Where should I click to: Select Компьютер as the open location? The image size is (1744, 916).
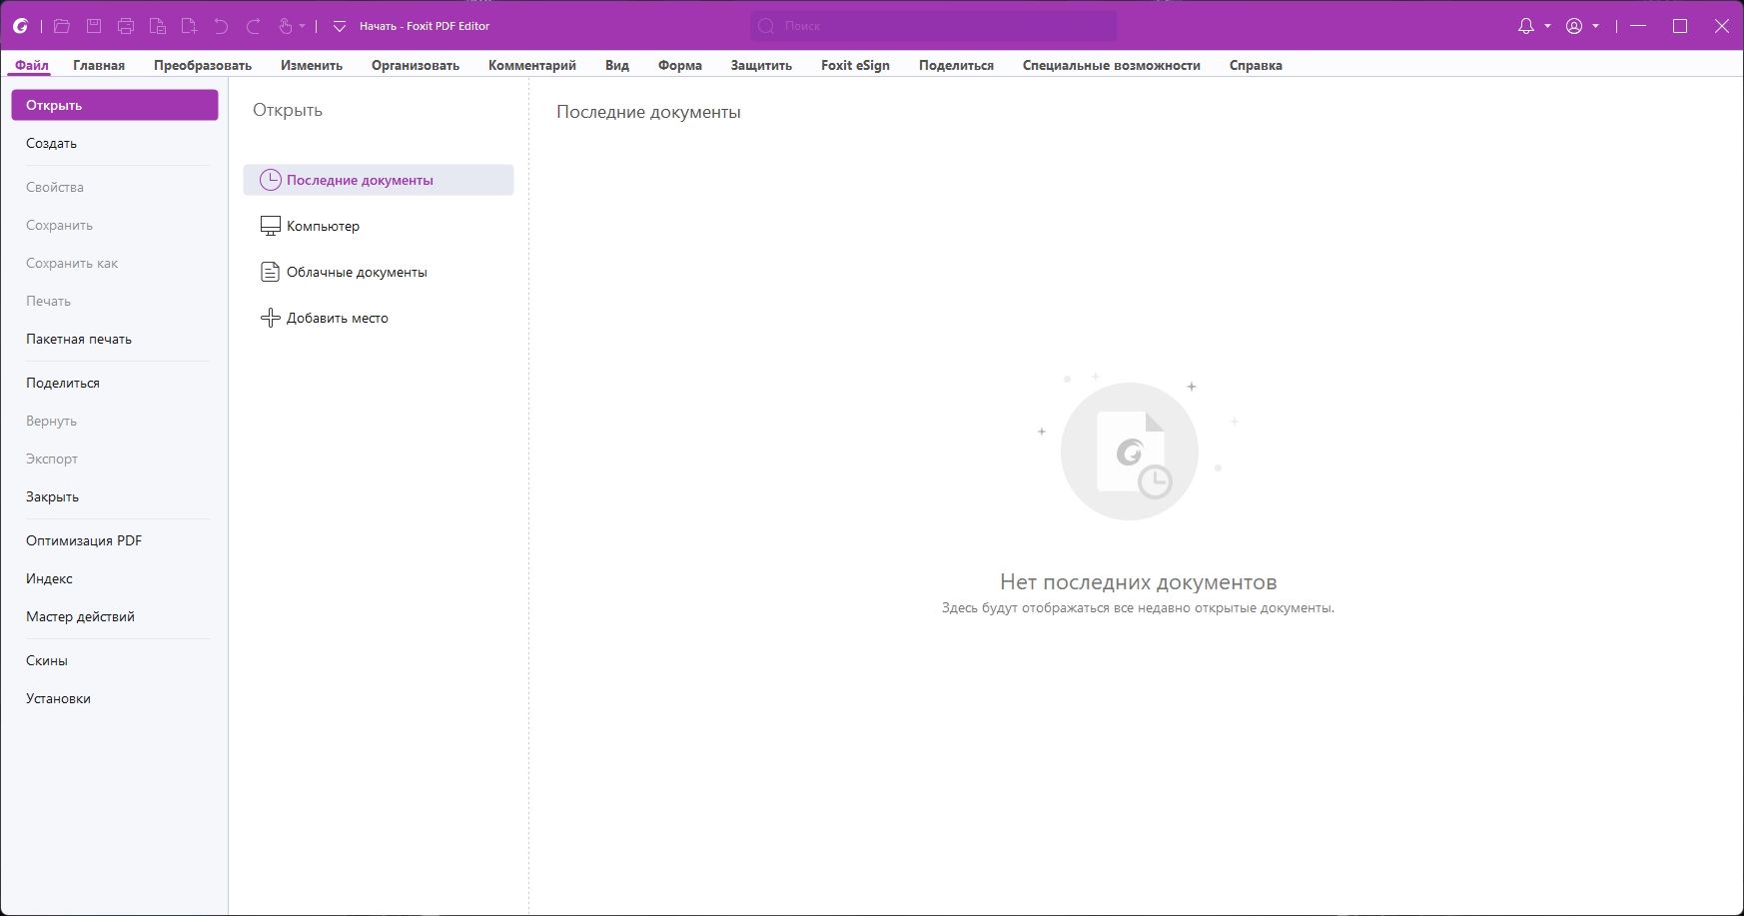[323, 226]
